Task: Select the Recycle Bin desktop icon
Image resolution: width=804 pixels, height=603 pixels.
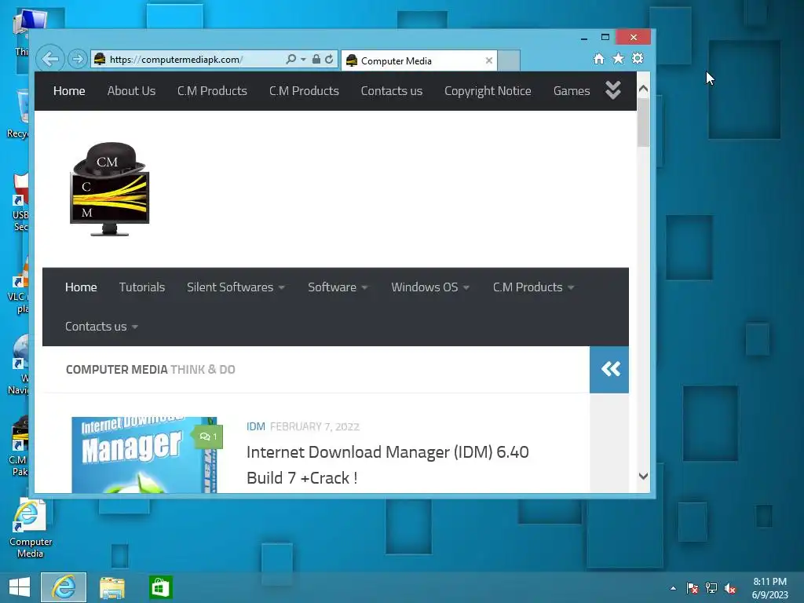Action: point(17,114)
